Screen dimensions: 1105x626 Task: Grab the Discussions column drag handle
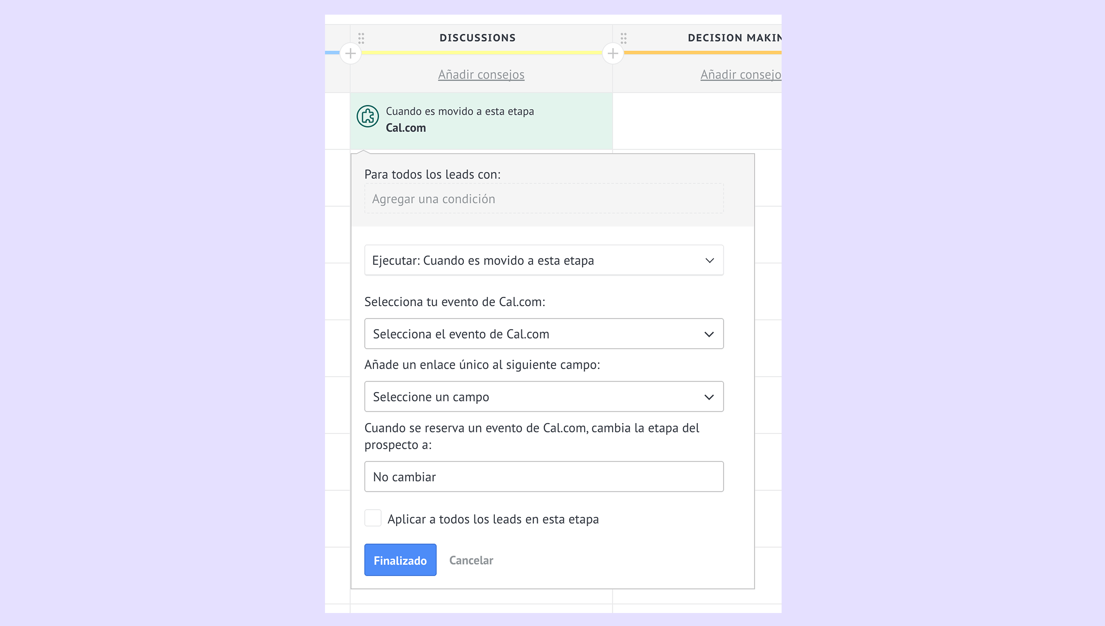click(x=361, y=38)
